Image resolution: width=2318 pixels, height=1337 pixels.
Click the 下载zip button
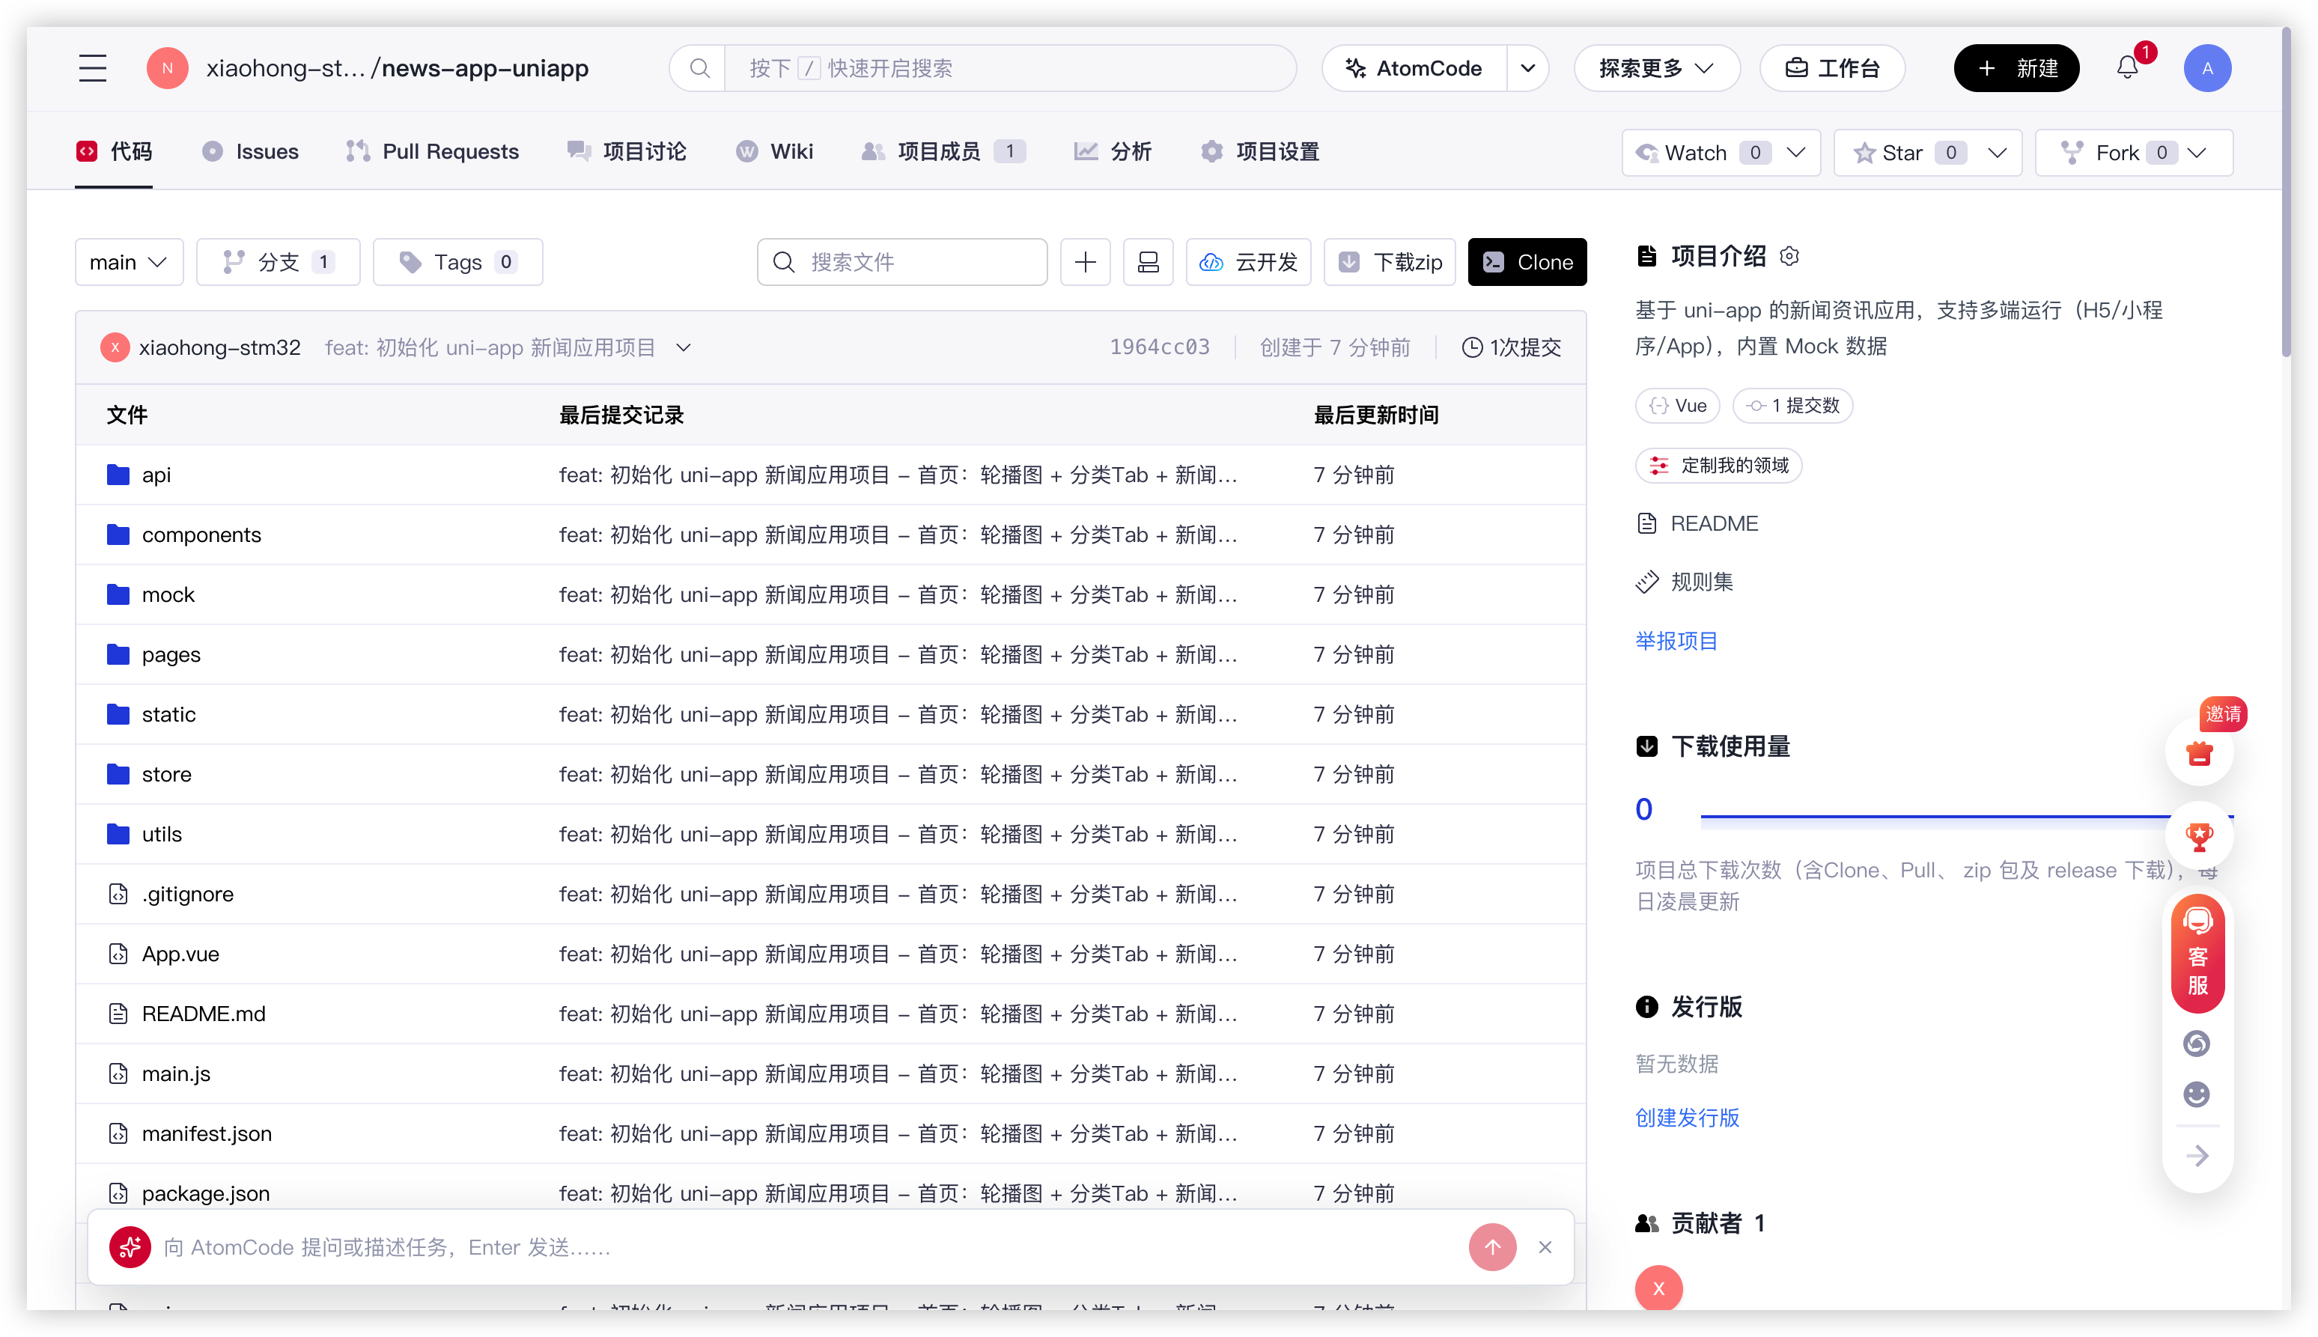(x=1390, y=263)
